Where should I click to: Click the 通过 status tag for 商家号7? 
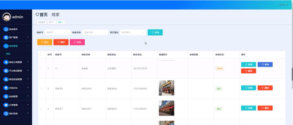click(219, 109)
